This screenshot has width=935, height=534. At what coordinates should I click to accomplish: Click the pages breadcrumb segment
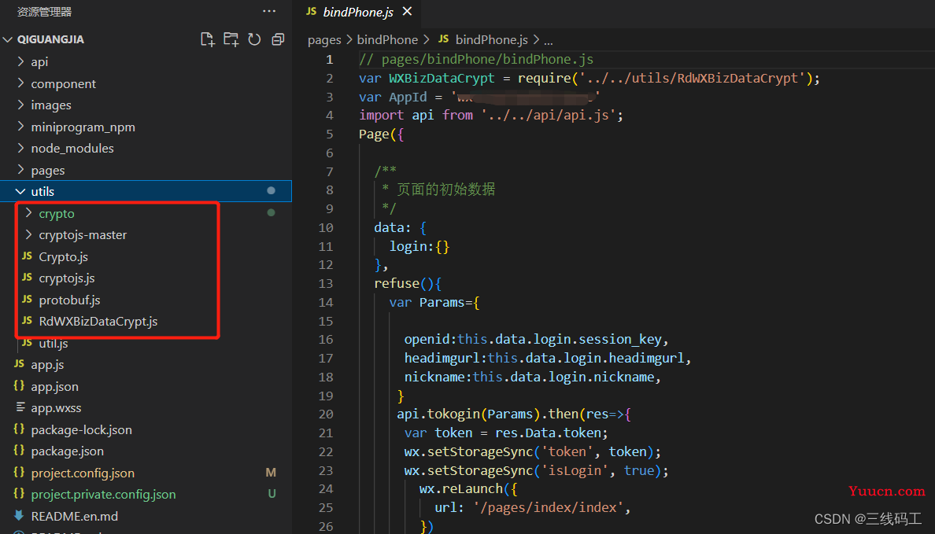coord(324,40)
